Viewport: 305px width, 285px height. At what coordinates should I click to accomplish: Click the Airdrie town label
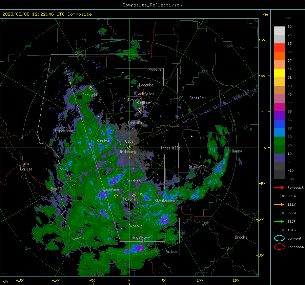tap(134, 181)
